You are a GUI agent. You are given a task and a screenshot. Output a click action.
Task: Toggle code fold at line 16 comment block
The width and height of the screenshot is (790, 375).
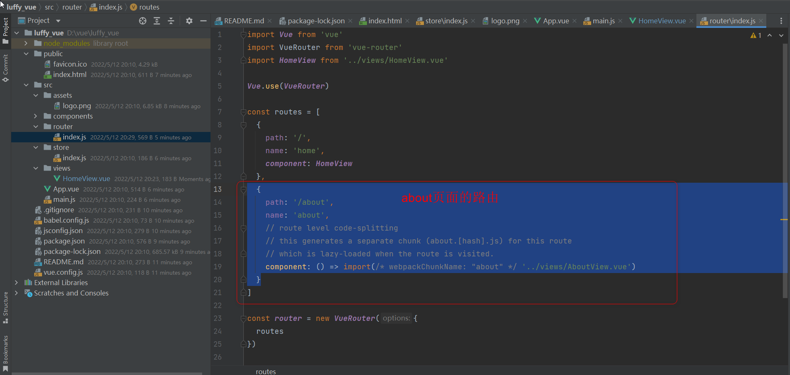(x=243, y=228)
